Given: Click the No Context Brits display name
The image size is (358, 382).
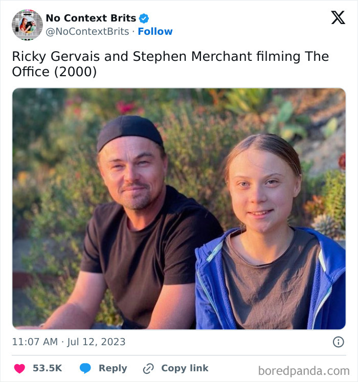Looking at the screenshot, I should (x=91, y=18).
